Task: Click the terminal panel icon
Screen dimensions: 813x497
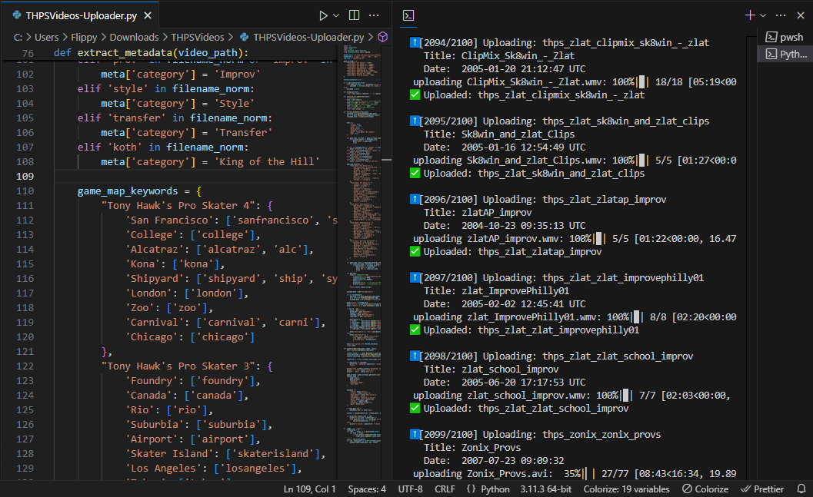Action: click(408, 15)
